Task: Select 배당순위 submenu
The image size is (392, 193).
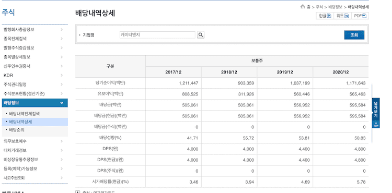Action: pos(17,130)
